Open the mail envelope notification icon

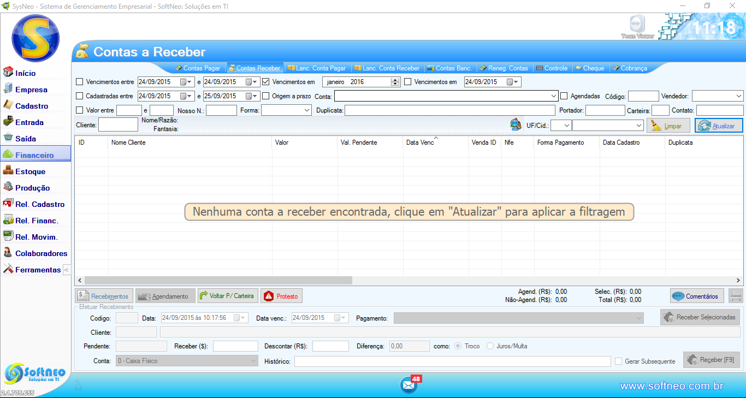coord(408,385)
